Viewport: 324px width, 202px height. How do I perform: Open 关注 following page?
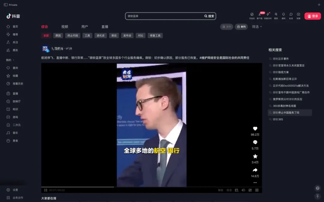tap(12, 42)
